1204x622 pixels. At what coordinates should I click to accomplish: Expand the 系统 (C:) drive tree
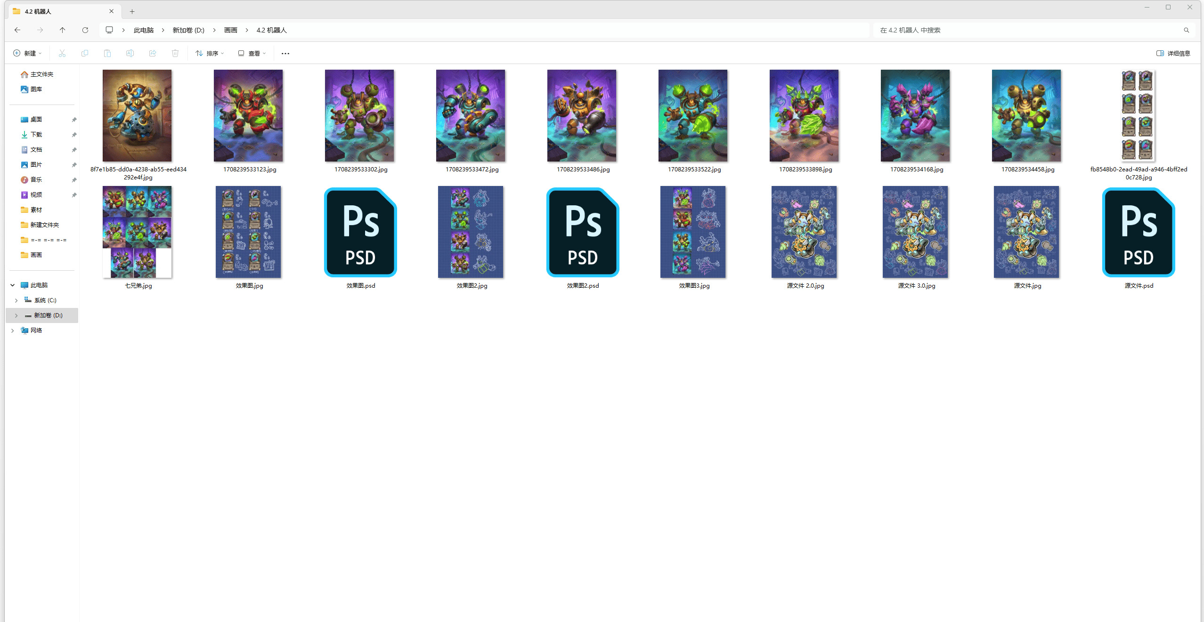tap(16, 300)
